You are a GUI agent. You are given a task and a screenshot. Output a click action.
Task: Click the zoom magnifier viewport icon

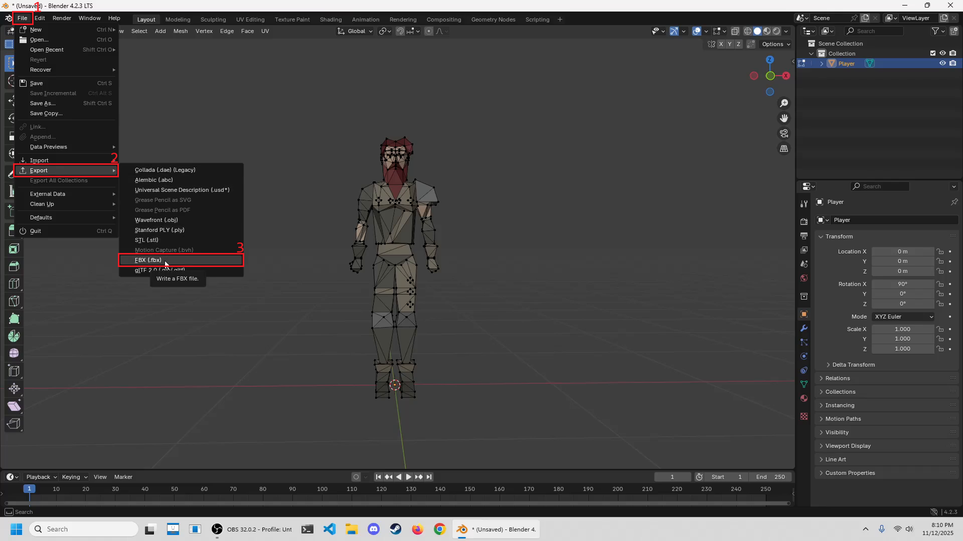point(783,103)
